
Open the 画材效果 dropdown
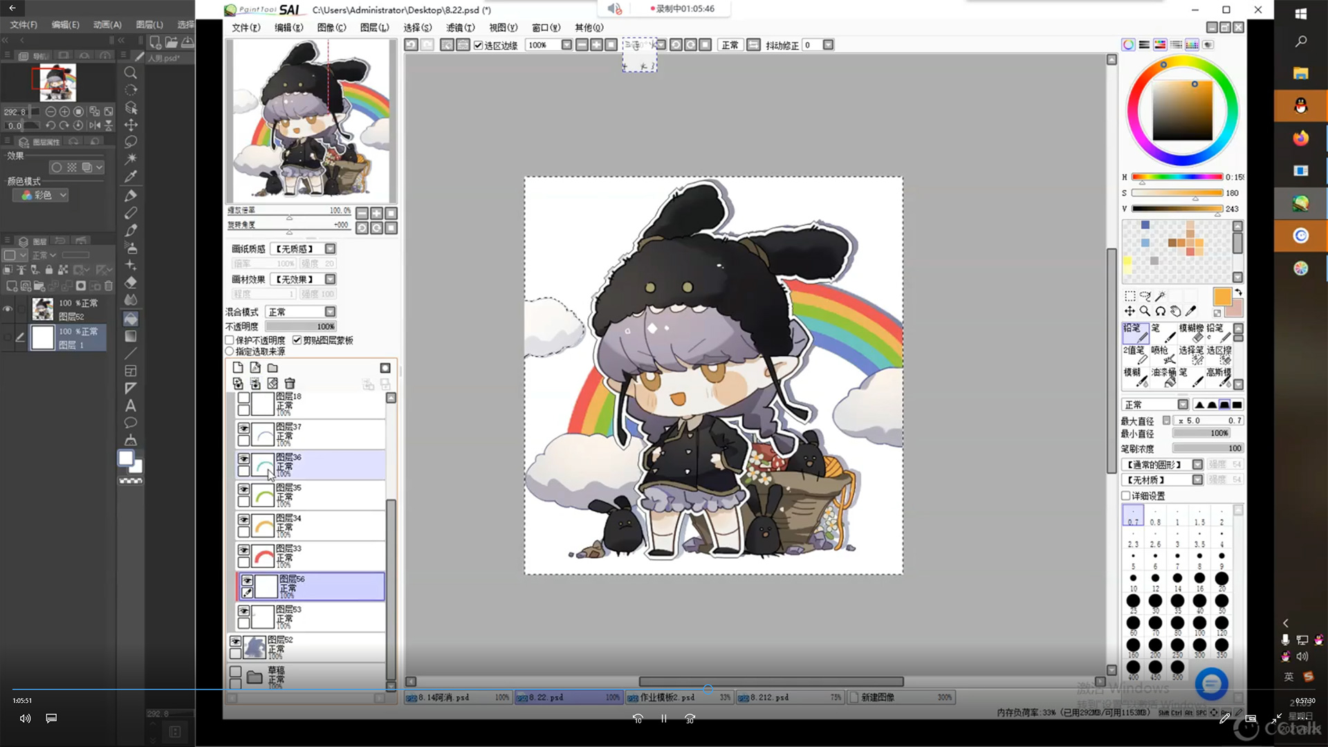pyautogui.click(x=331, y=279)
